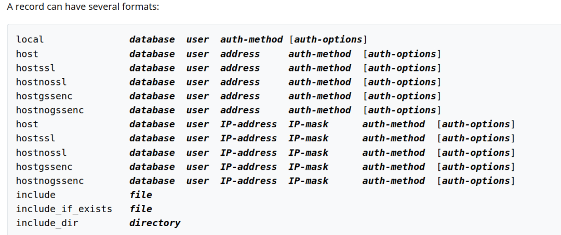Screen dimensions: 561x235
Task: Click the 'directory' parameter text
Action: click(155, 223)
